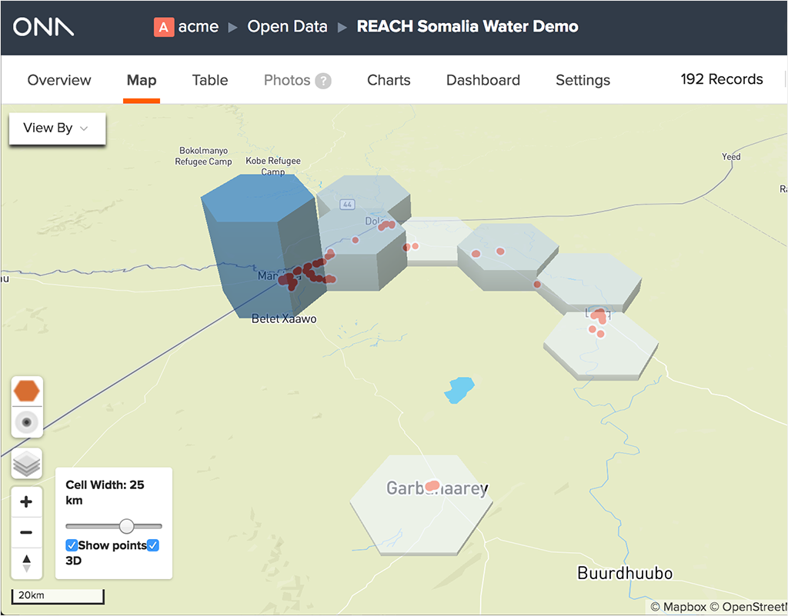788x616 pixels.
Task: Select the hexbin map view icon
Action: [27, 391]
